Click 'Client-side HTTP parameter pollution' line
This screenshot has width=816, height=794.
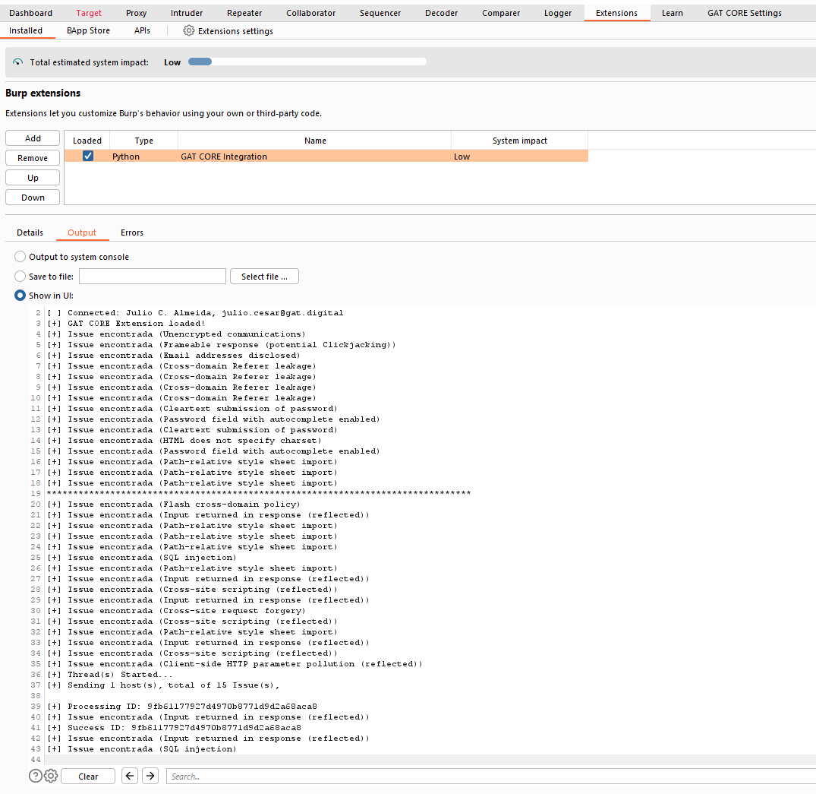click(x=235, y=664)
